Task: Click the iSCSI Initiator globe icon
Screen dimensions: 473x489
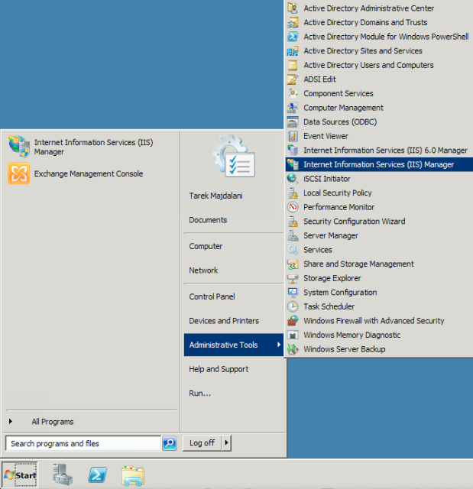Action: click(x=293, y=179)
